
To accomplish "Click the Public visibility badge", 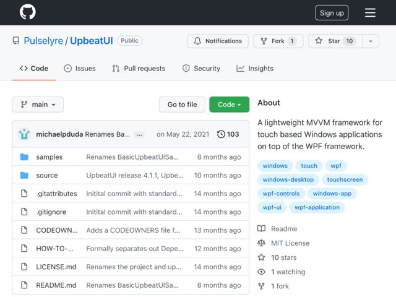I will (x=129, y=41).
